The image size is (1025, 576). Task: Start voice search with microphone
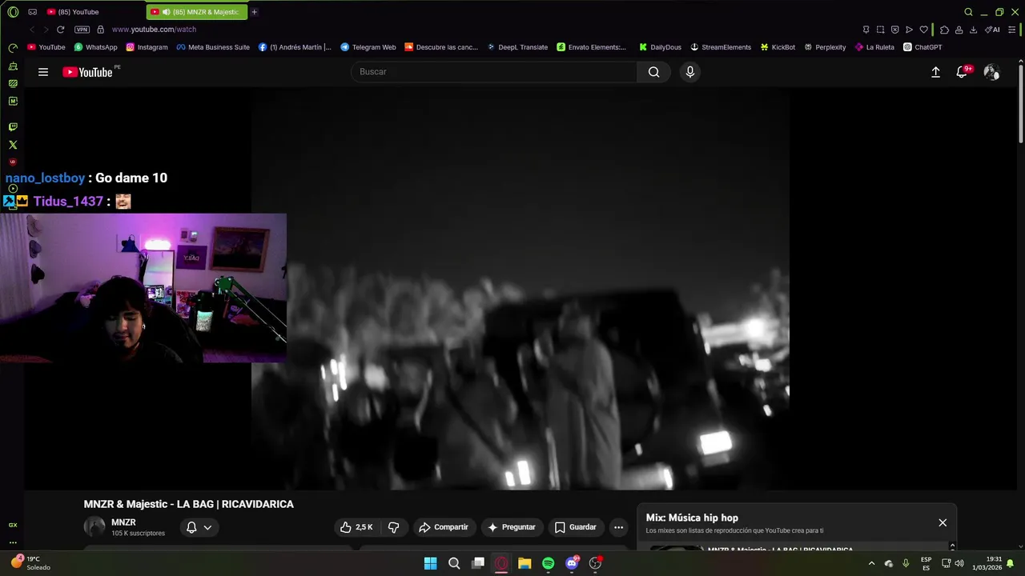click(690, 72)
